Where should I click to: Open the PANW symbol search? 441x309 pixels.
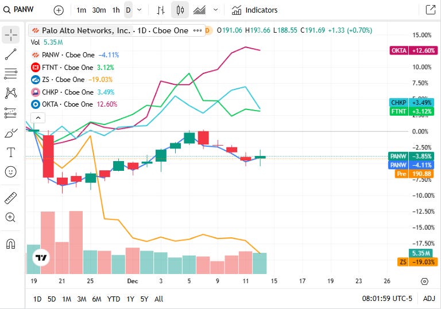pyautogui.click(x=18, y=10)
